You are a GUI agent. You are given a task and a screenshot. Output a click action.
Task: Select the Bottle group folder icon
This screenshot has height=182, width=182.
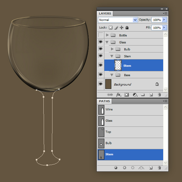click(113, 35)
